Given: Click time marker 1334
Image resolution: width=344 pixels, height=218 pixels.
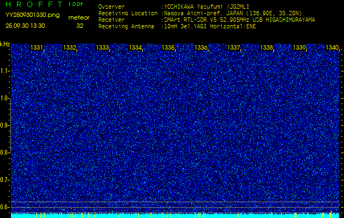Looking at the screenshot, I should (x=135, y=47).
